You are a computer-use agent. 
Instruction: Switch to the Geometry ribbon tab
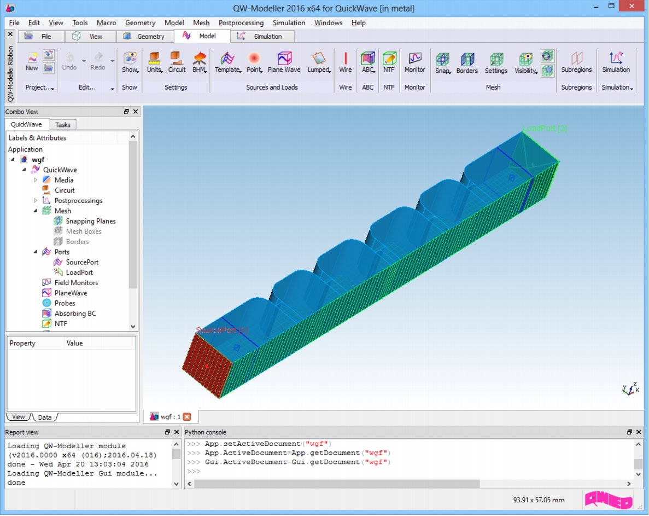click(x=145, y=37)
